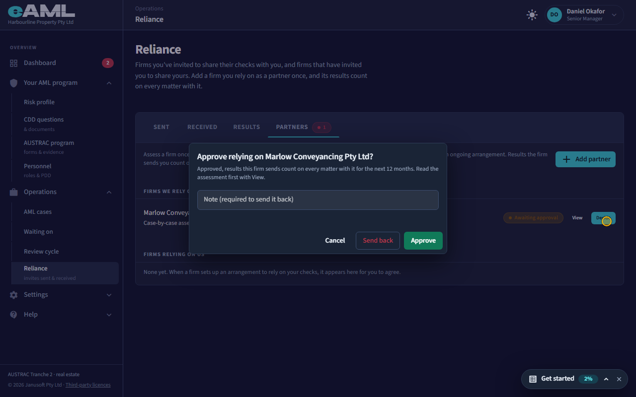Click the Dashboard badge showing 2

tap(108, 63)
